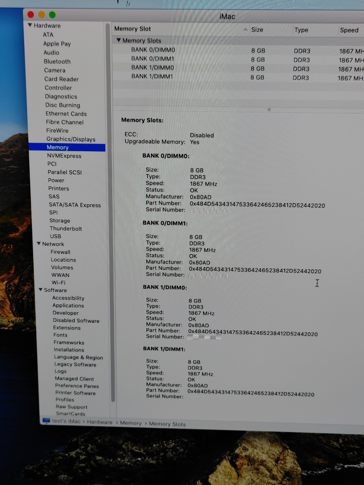Viewport: 364px width, 485px height.
Task: Sort by Memory Slot column header
Action: click(x=133, y=29)
